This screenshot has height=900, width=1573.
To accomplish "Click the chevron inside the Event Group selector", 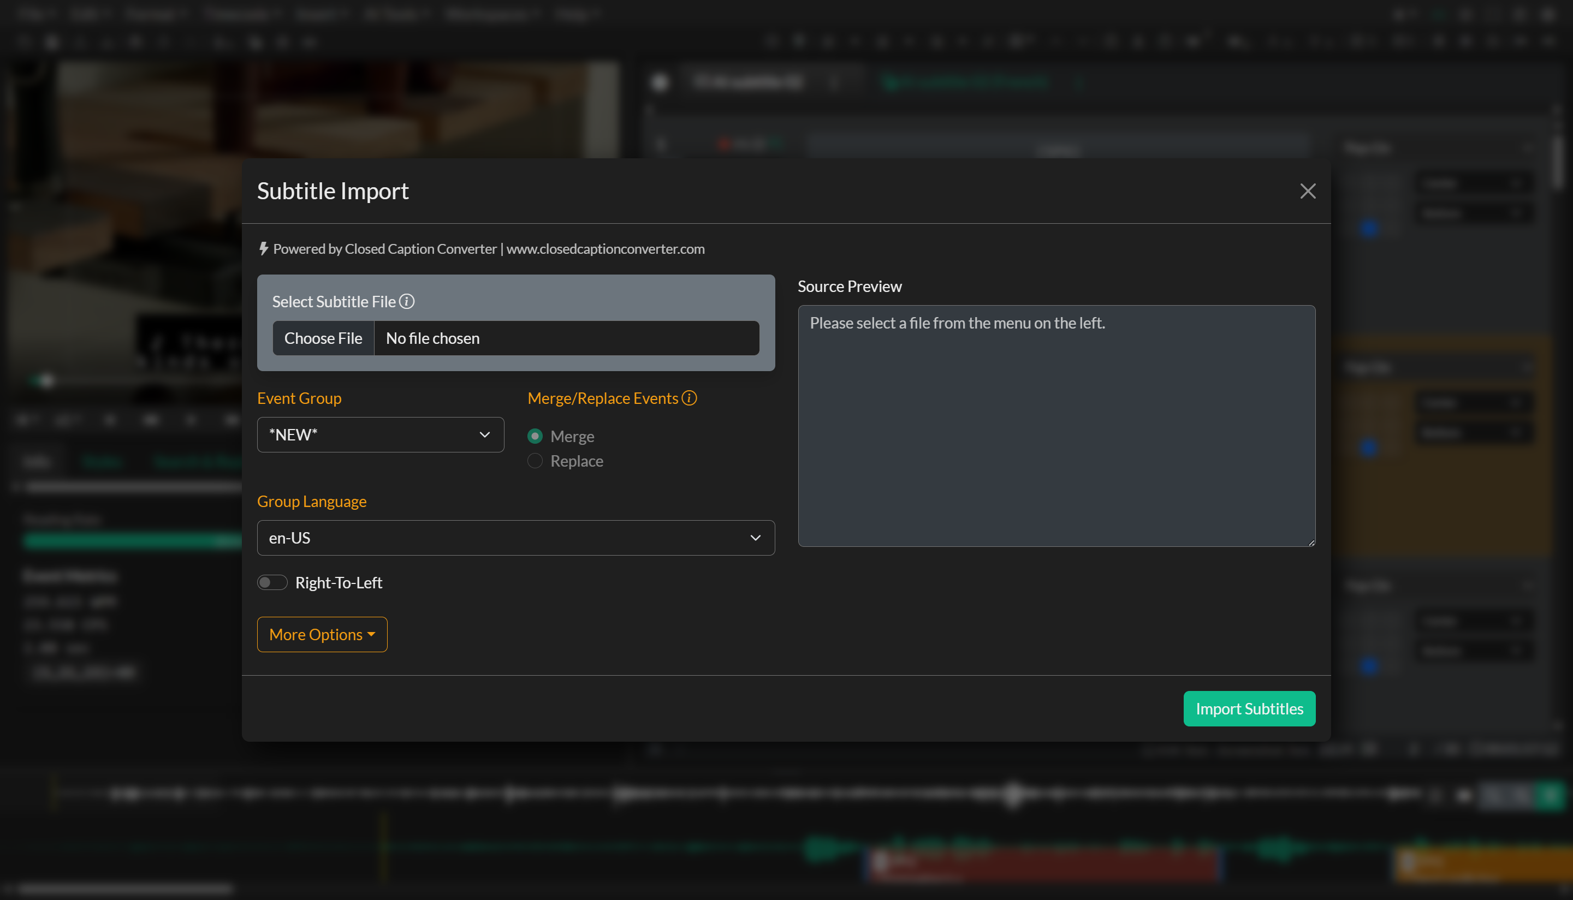I will pyautogui.click(x=485, y=434).
